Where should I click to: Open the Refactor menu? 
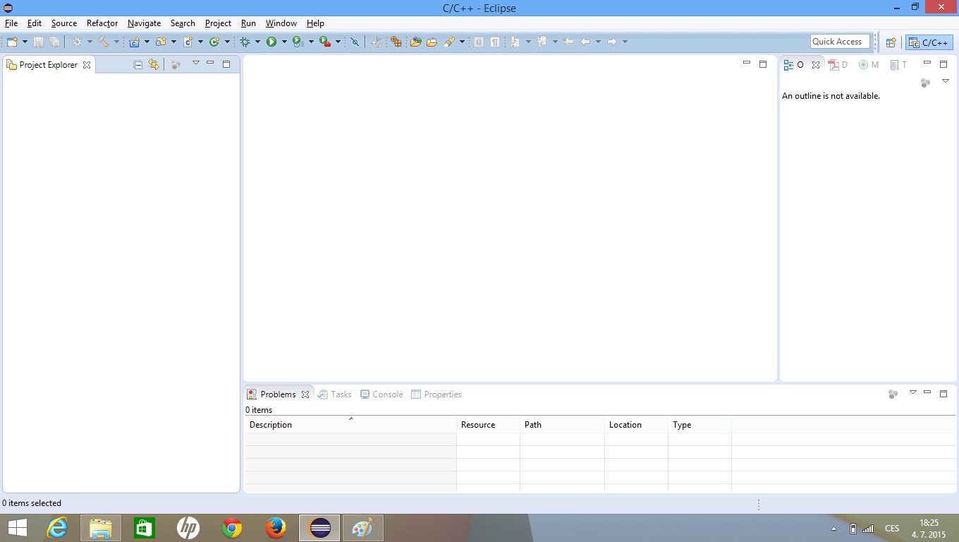[x=102, y=23]
